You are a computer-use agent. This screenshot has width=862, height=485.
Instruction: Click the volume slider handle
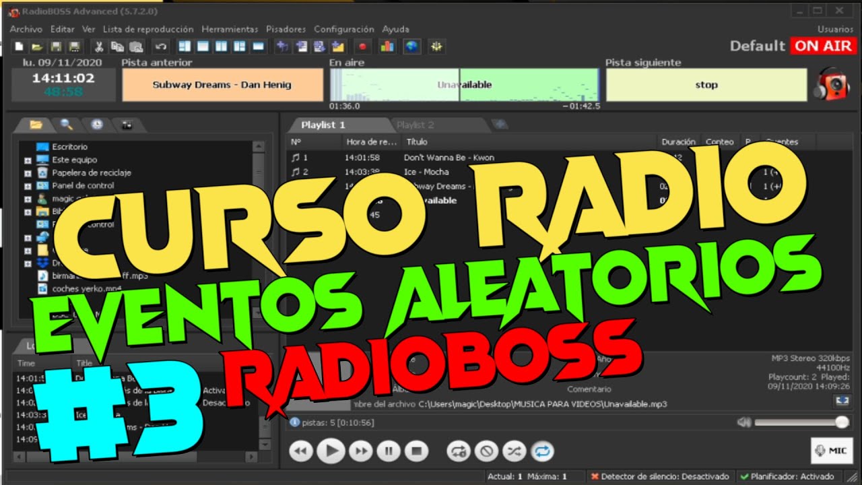coord(842,422)
